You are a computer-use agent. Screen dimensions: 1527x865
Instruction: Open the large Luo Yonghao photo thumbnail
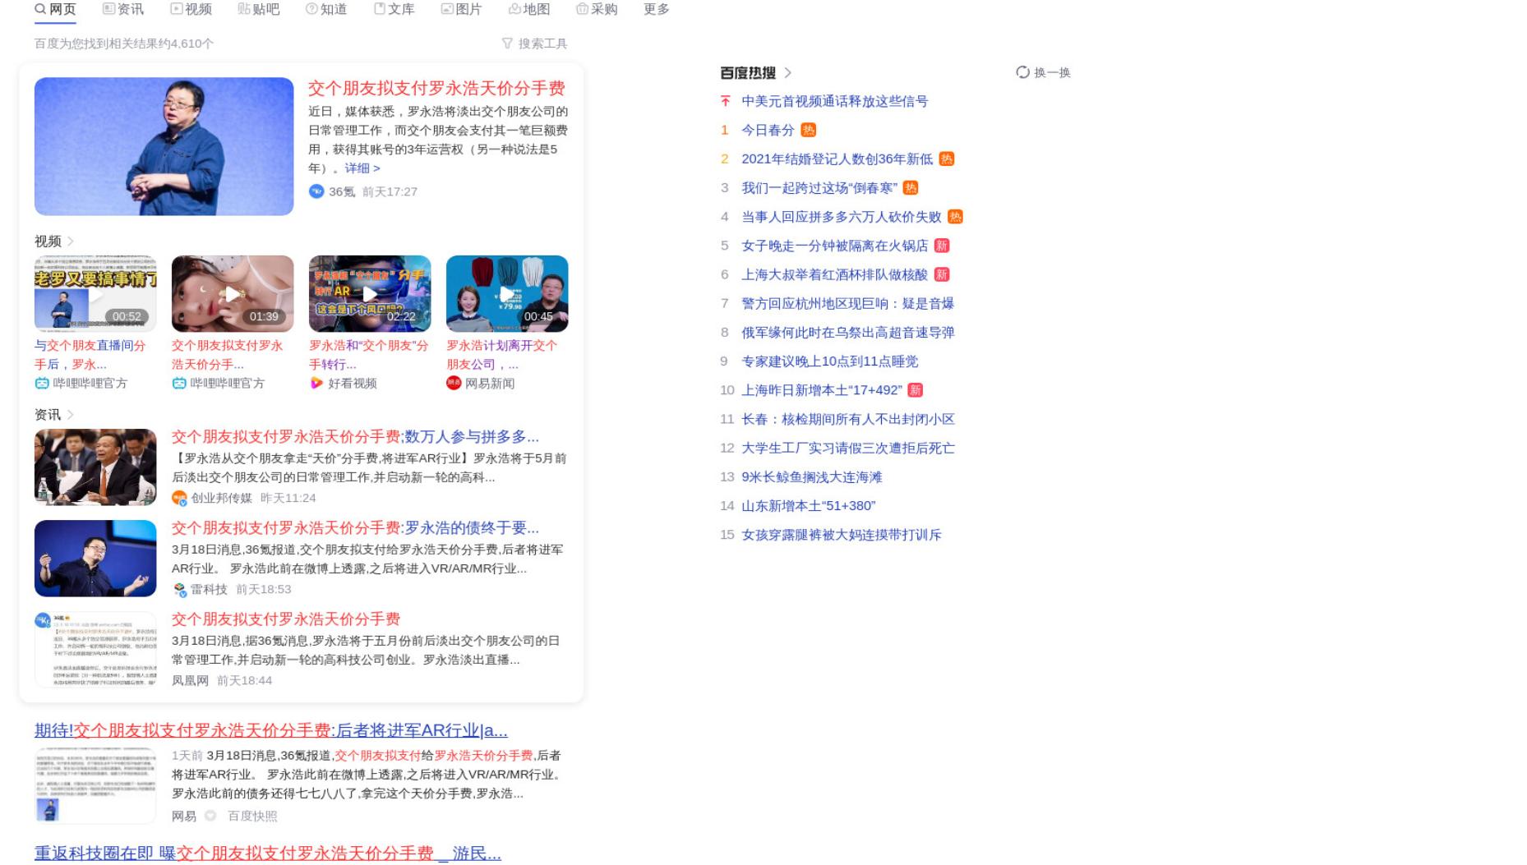coord(164,146)
